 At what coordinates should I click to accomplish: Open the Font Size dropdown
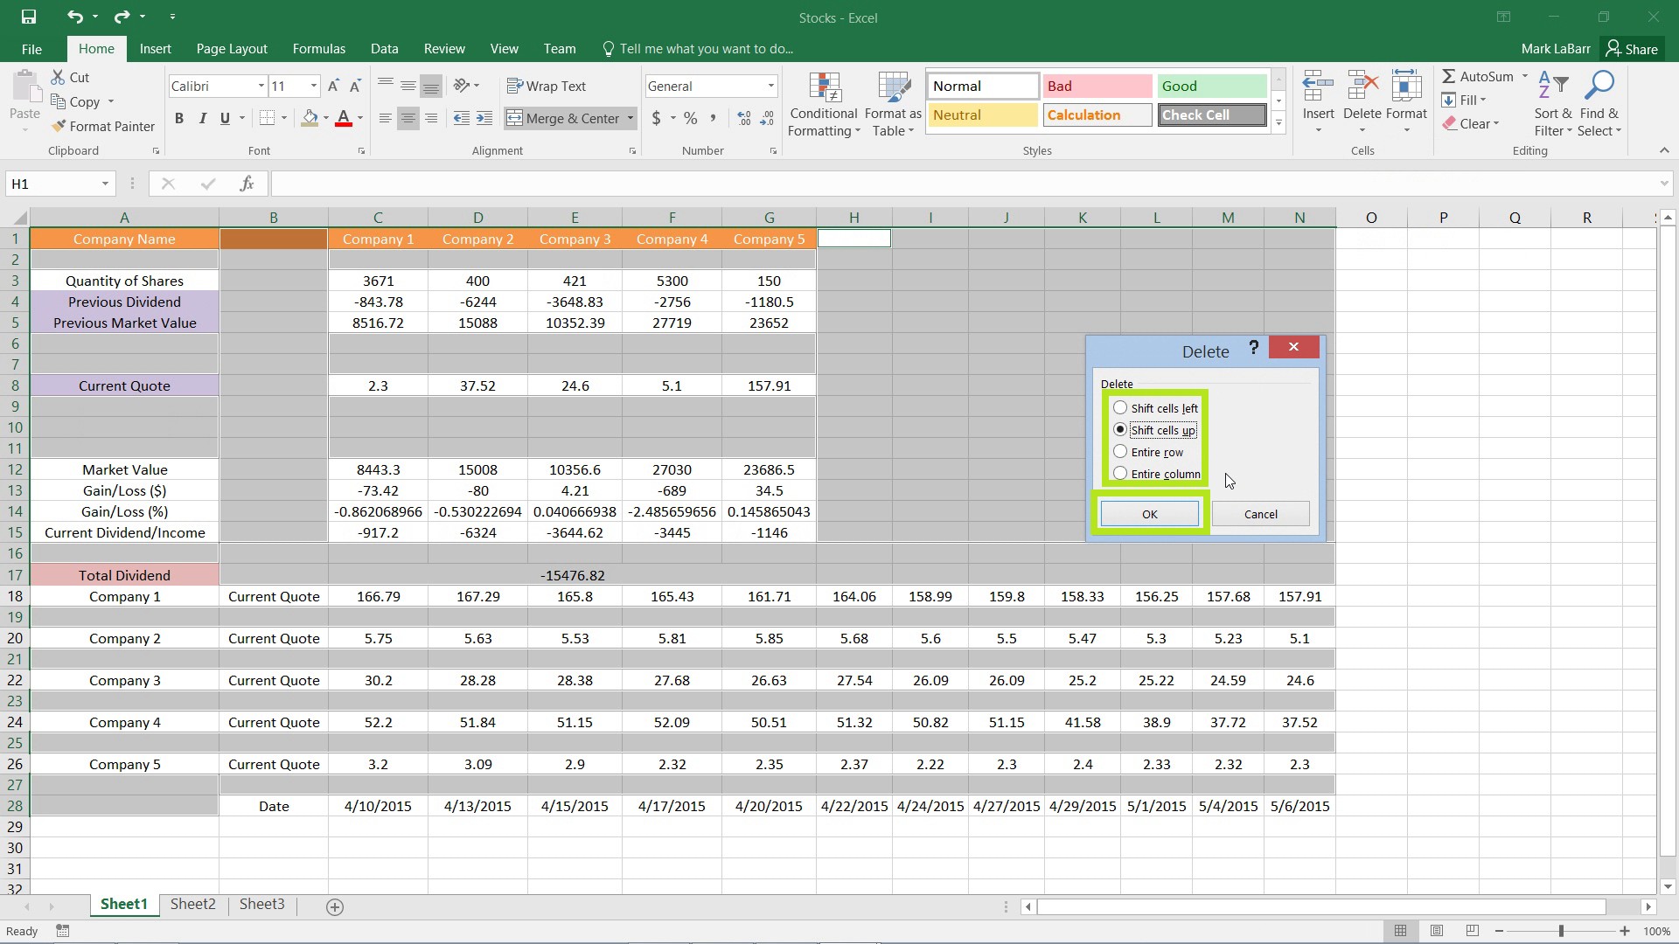tap(314, 86)
